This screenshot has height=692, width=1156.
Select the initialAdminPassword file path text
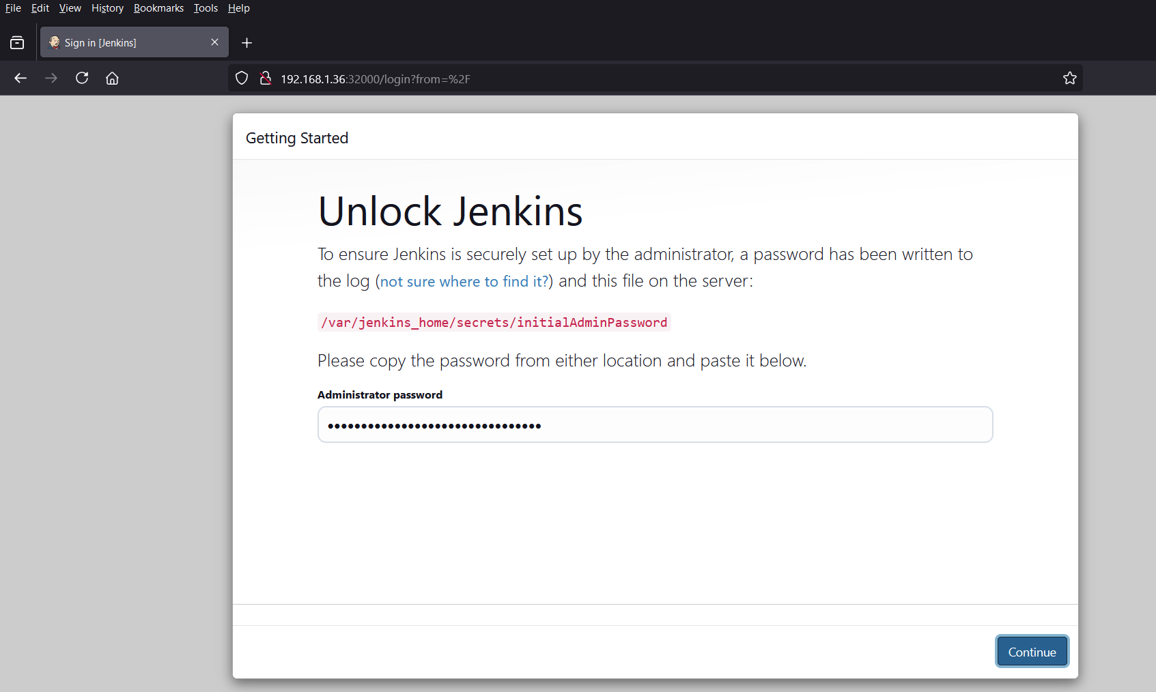494,322
